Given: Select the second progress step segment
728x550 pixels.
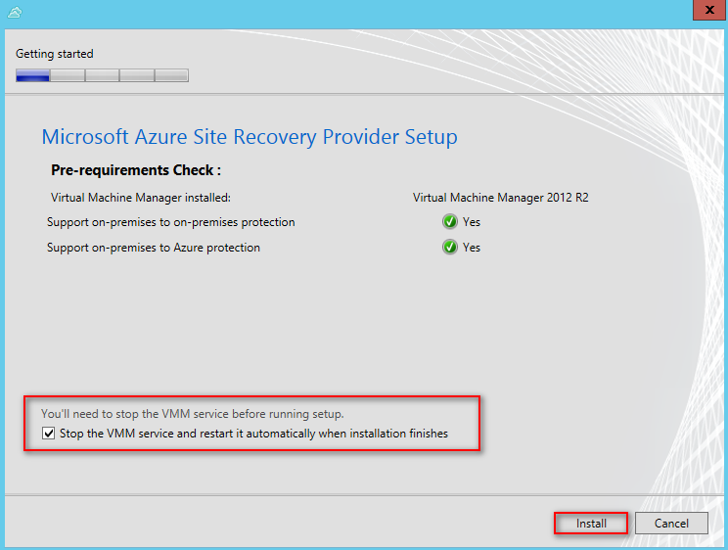Looking at the screenshot, I should point(68,75).
